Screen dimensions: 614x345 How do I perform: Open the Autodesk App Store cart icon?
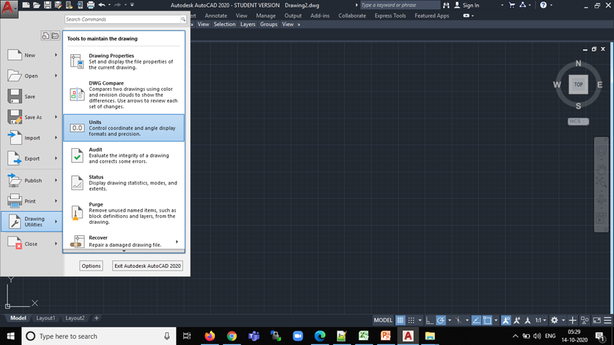click(x=511, y=5)
